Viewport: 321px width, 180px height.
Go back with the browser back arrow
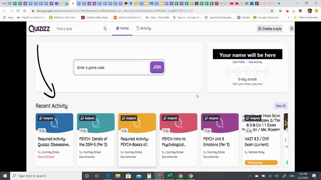5,11
